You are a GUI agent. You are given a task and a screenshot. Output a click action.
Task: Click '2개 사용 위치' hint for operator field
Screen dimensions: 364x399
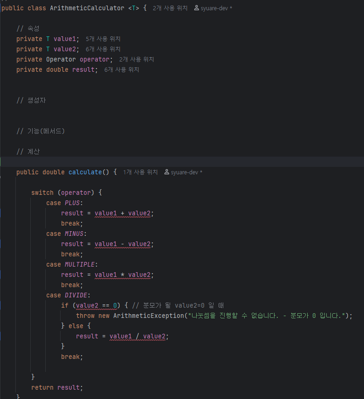click(x=137, y=59)
